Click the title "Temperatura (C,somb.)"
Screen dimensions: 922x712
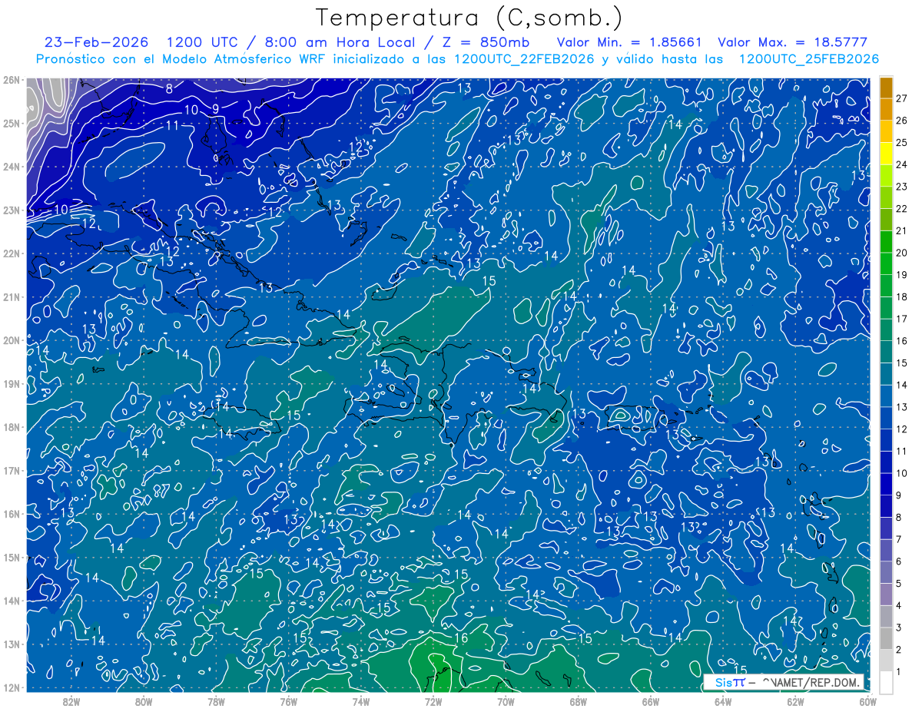469,18
